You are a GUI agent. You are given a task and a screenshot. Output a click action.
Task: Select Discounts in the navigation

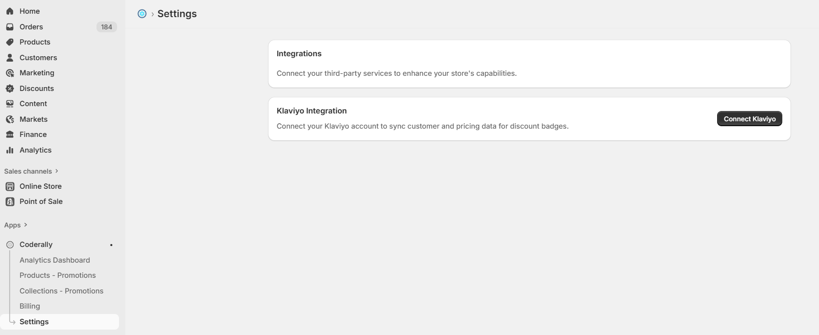click(37, 89)
